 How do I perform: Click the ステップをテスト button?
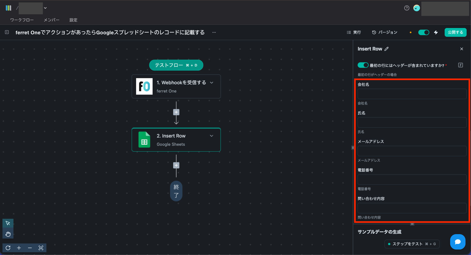[x=412, y=244]
